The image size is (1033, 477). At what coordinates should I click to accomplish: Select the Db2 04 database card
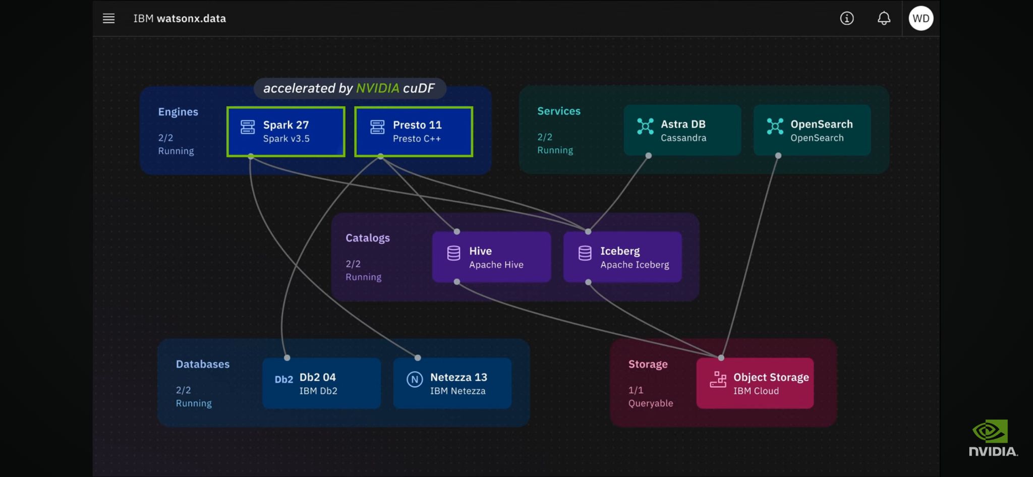(321, 383)
